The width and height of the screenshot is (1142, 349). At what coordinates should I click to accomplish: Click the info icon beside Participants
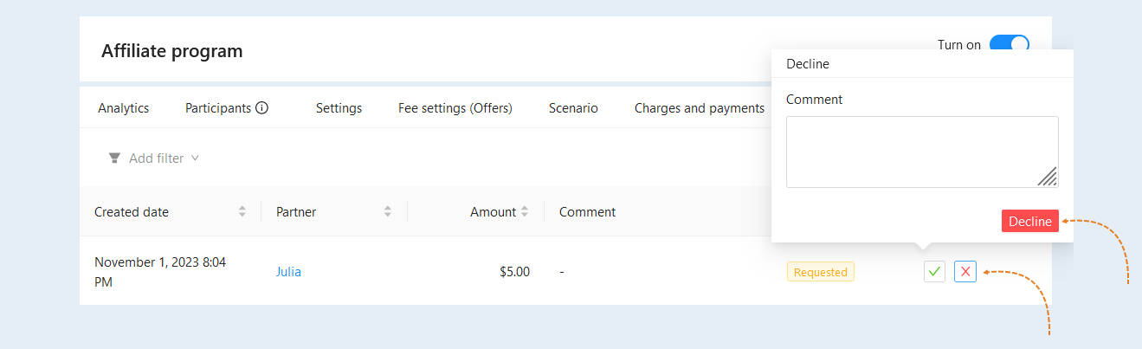[x=261, y=108]
